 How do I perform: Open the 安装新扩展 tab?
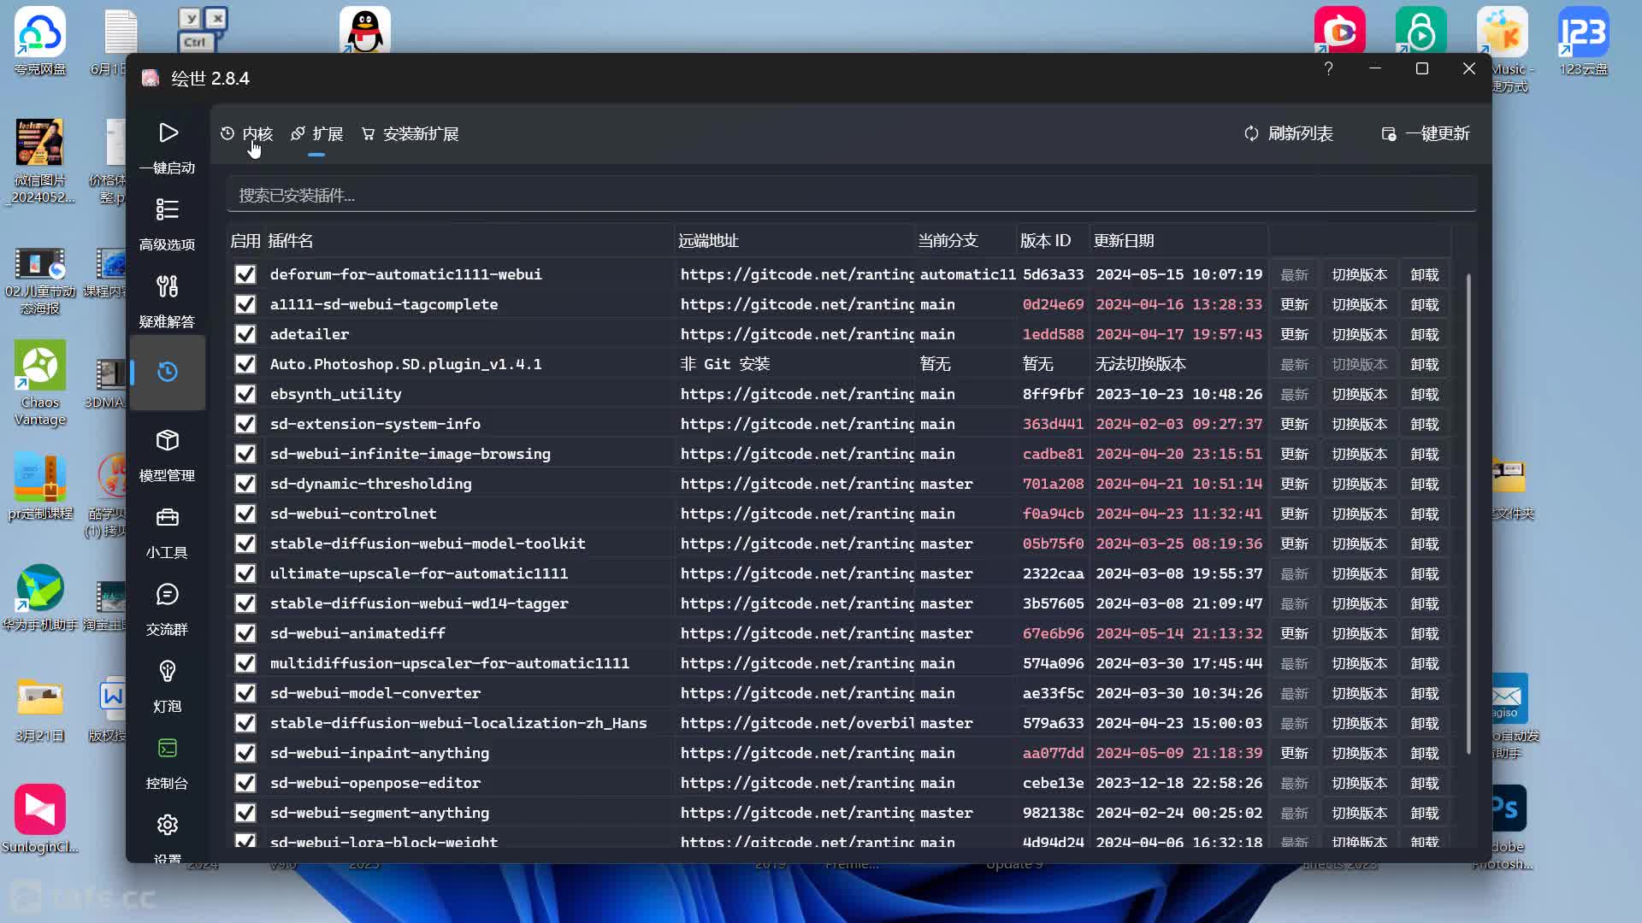tap(410, 134)
